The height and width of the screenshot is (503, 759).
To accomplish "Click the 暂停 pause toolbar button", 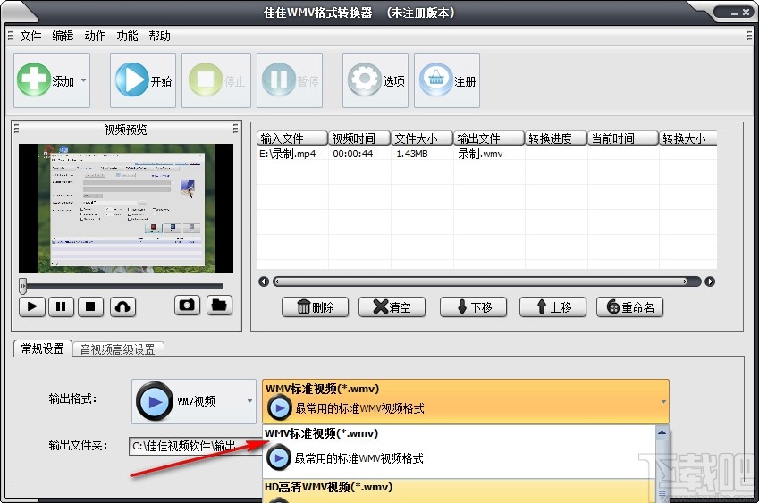I will pyautogui.click(x=290, y=80).
